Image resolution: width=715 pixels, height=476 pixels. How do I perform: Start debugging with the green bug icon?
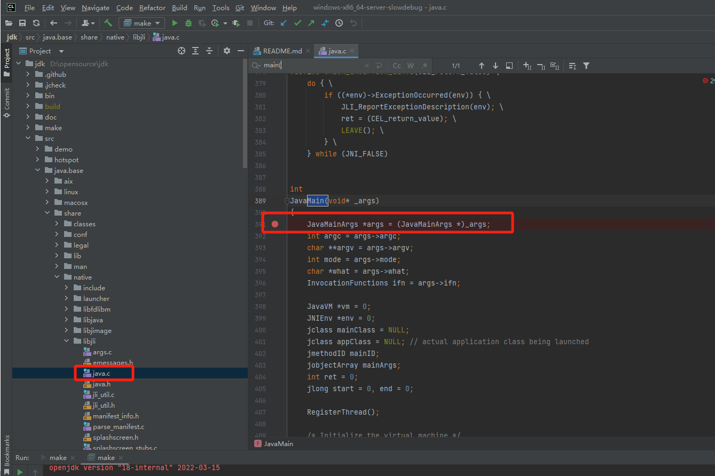pos(188,23)
